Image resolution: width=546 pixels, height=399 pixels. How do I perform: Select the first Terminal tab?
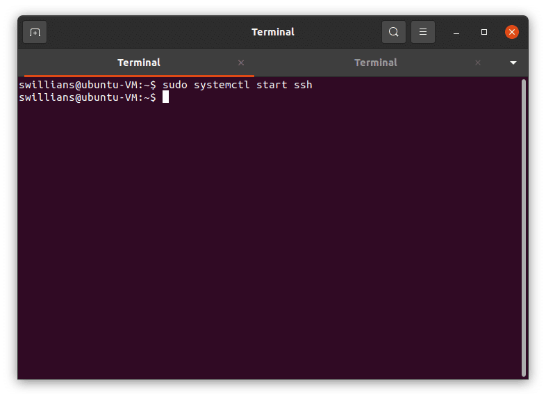[139, 63]
